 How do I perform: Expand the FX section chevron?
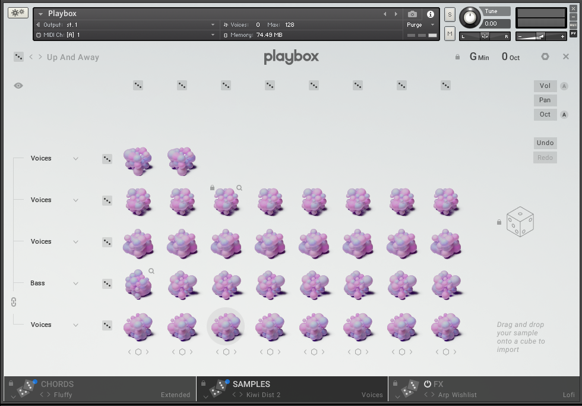pyautogui.click(x=397, y=396)
